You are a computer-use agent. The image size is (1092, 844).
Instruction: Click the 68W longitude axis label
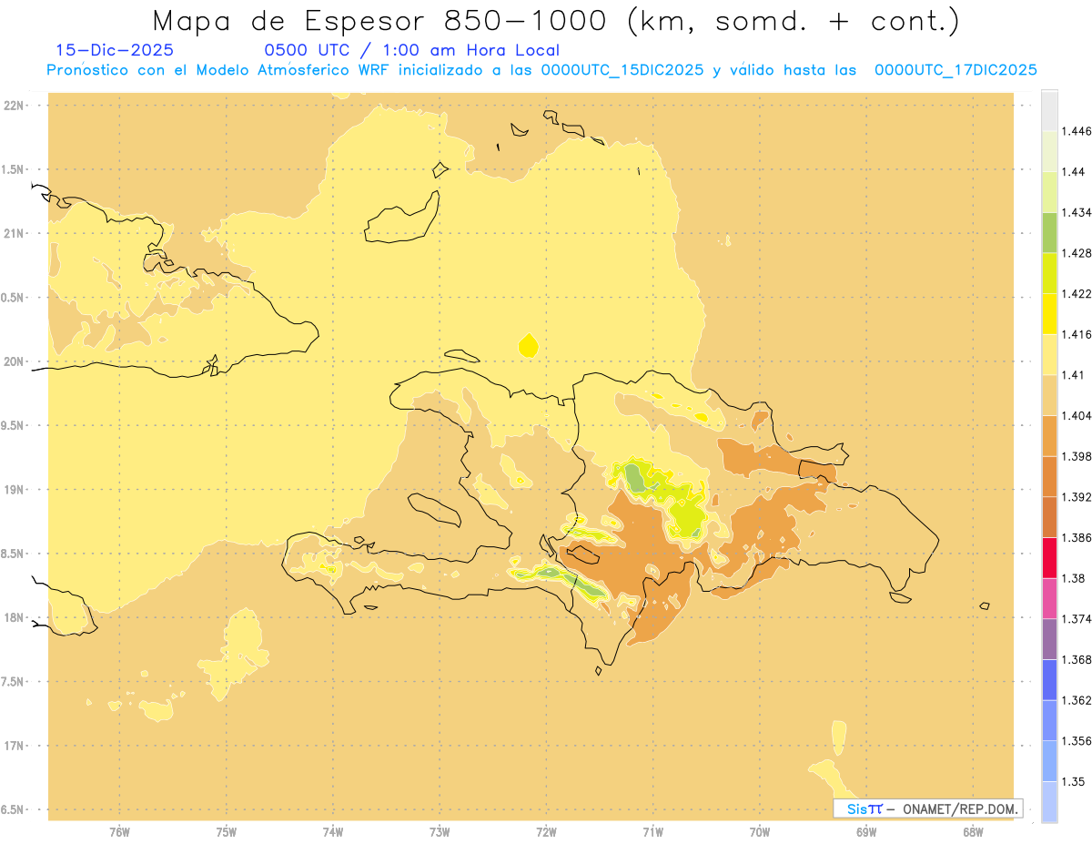(x=973, y=832)
